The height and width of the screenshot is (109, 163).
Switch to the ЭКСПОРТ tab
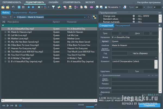tap(90, 2)
